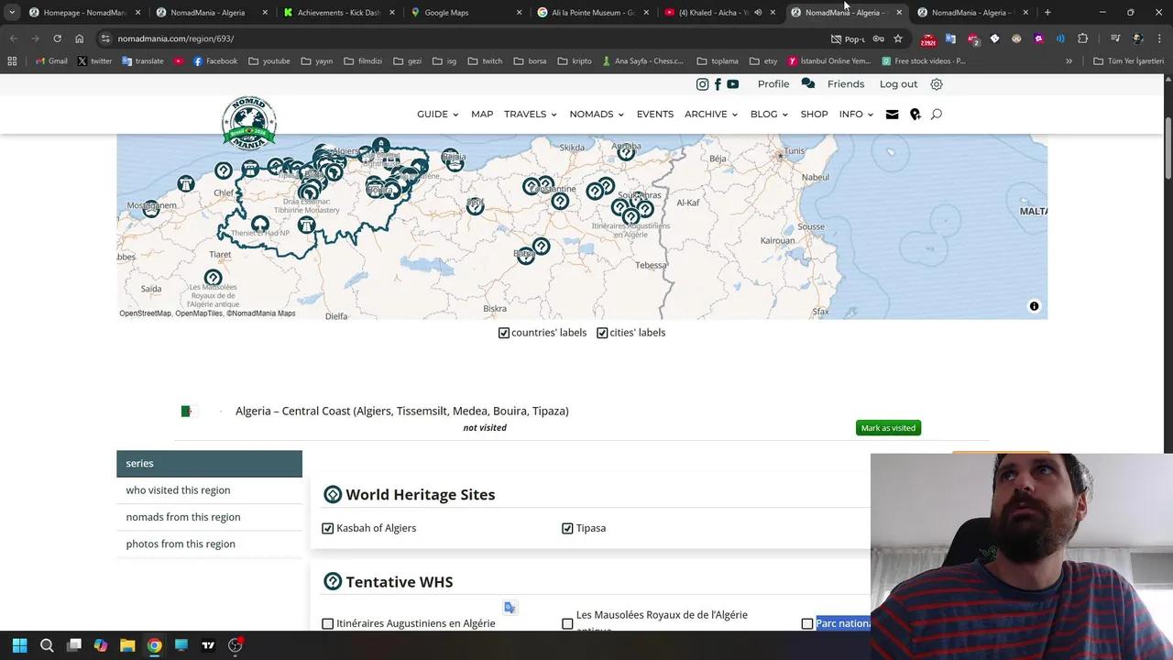Screen dimensions: 1173x660
Task: Click the chat bubbles icon next to Profile
Action: 807,83
